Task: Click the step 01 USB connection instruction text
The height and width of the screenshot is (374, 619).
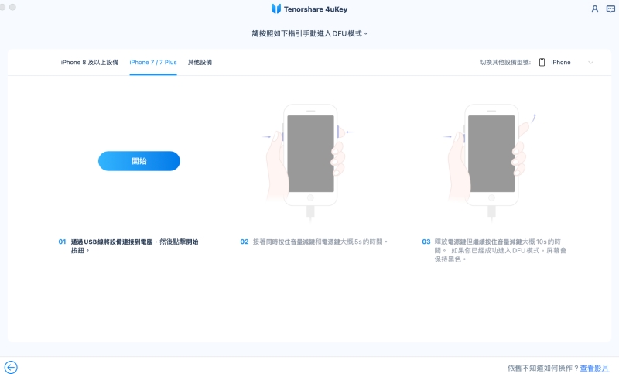Action: [134, 246]
